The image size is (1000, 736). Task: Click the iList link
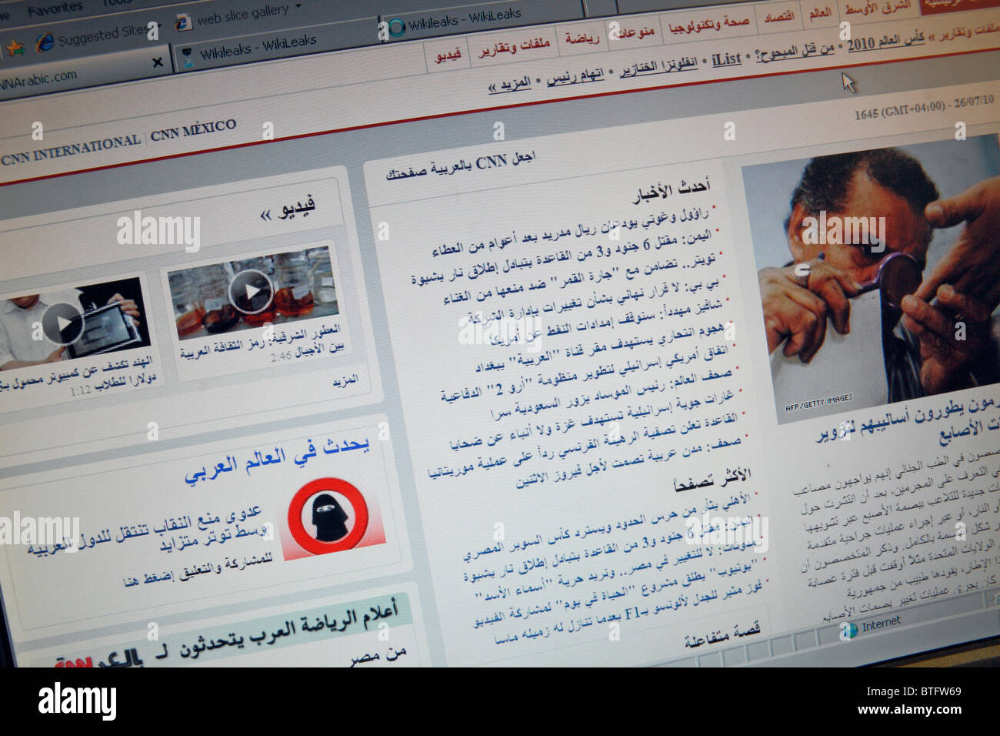726,59
